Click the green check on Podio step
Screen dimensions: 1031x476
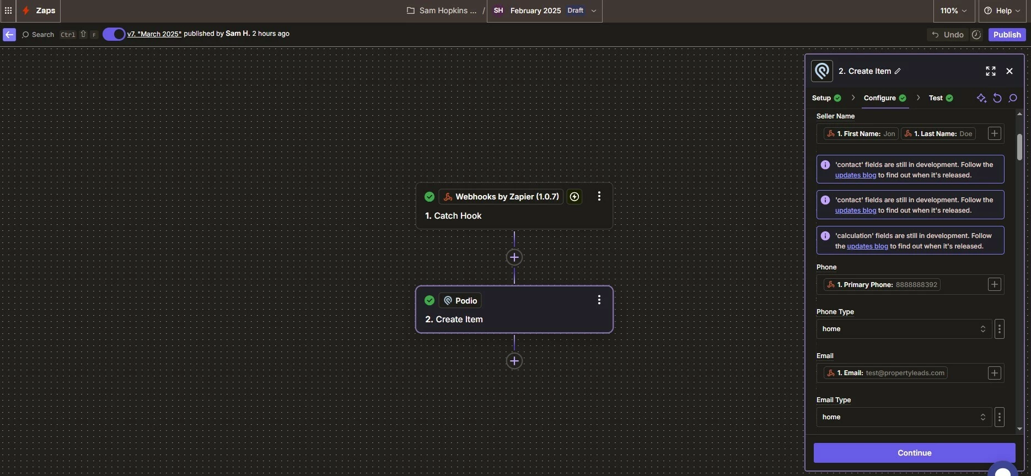point(429,300)
